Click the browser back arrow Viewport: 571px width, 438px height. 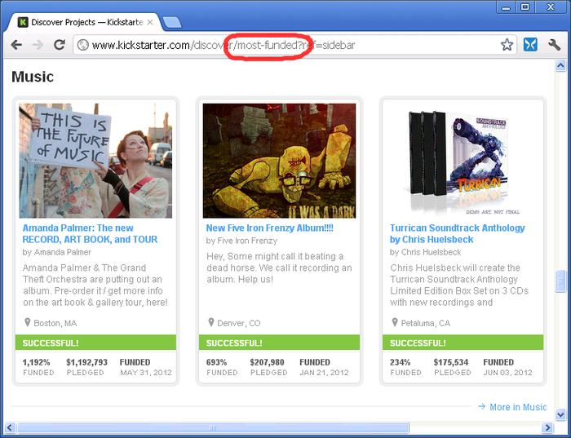[x=16, y=45]
